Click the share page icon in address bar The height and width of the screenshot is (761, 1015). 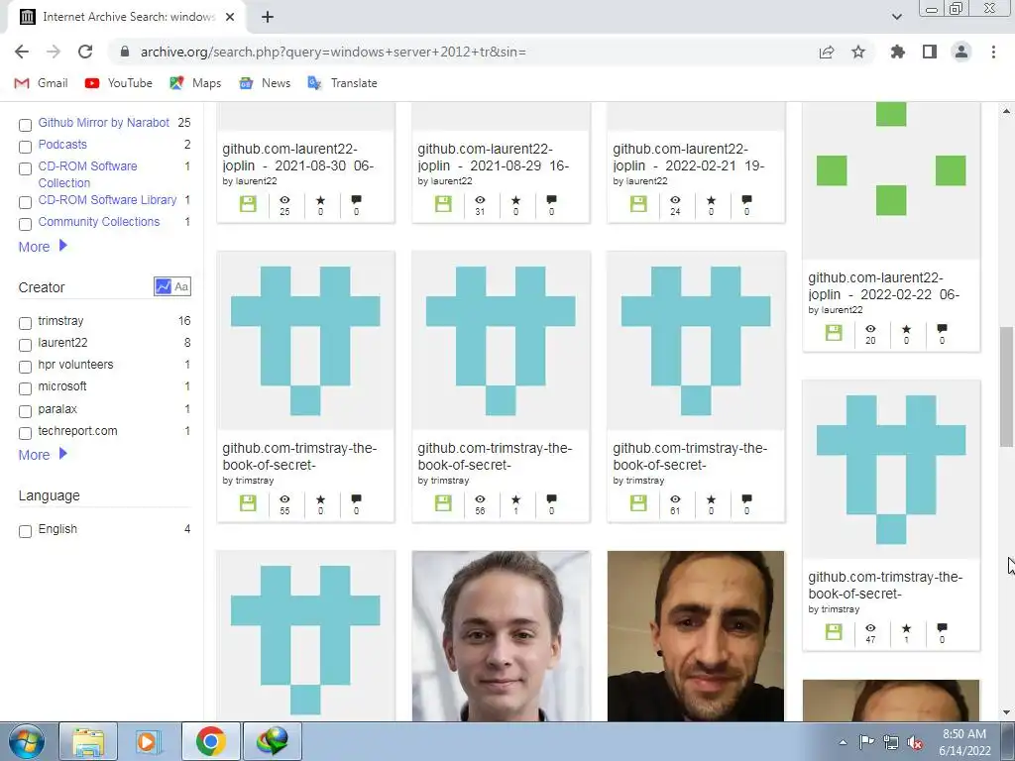point(827,52)
